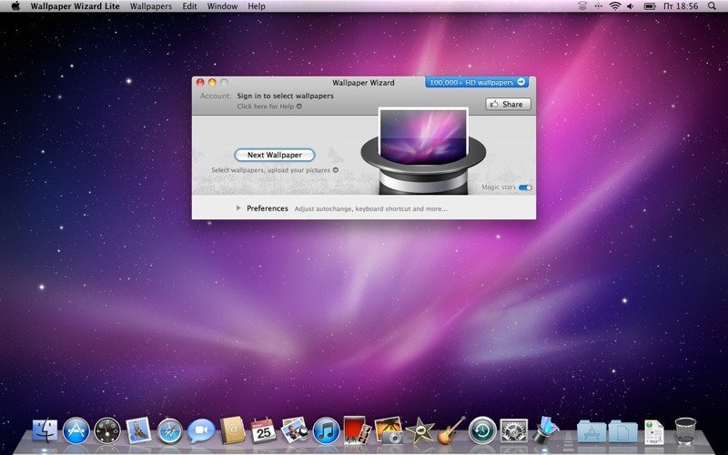Click the 'Account:' label
728x455 pixels.
pyautogui.click(x=216, y=96)
